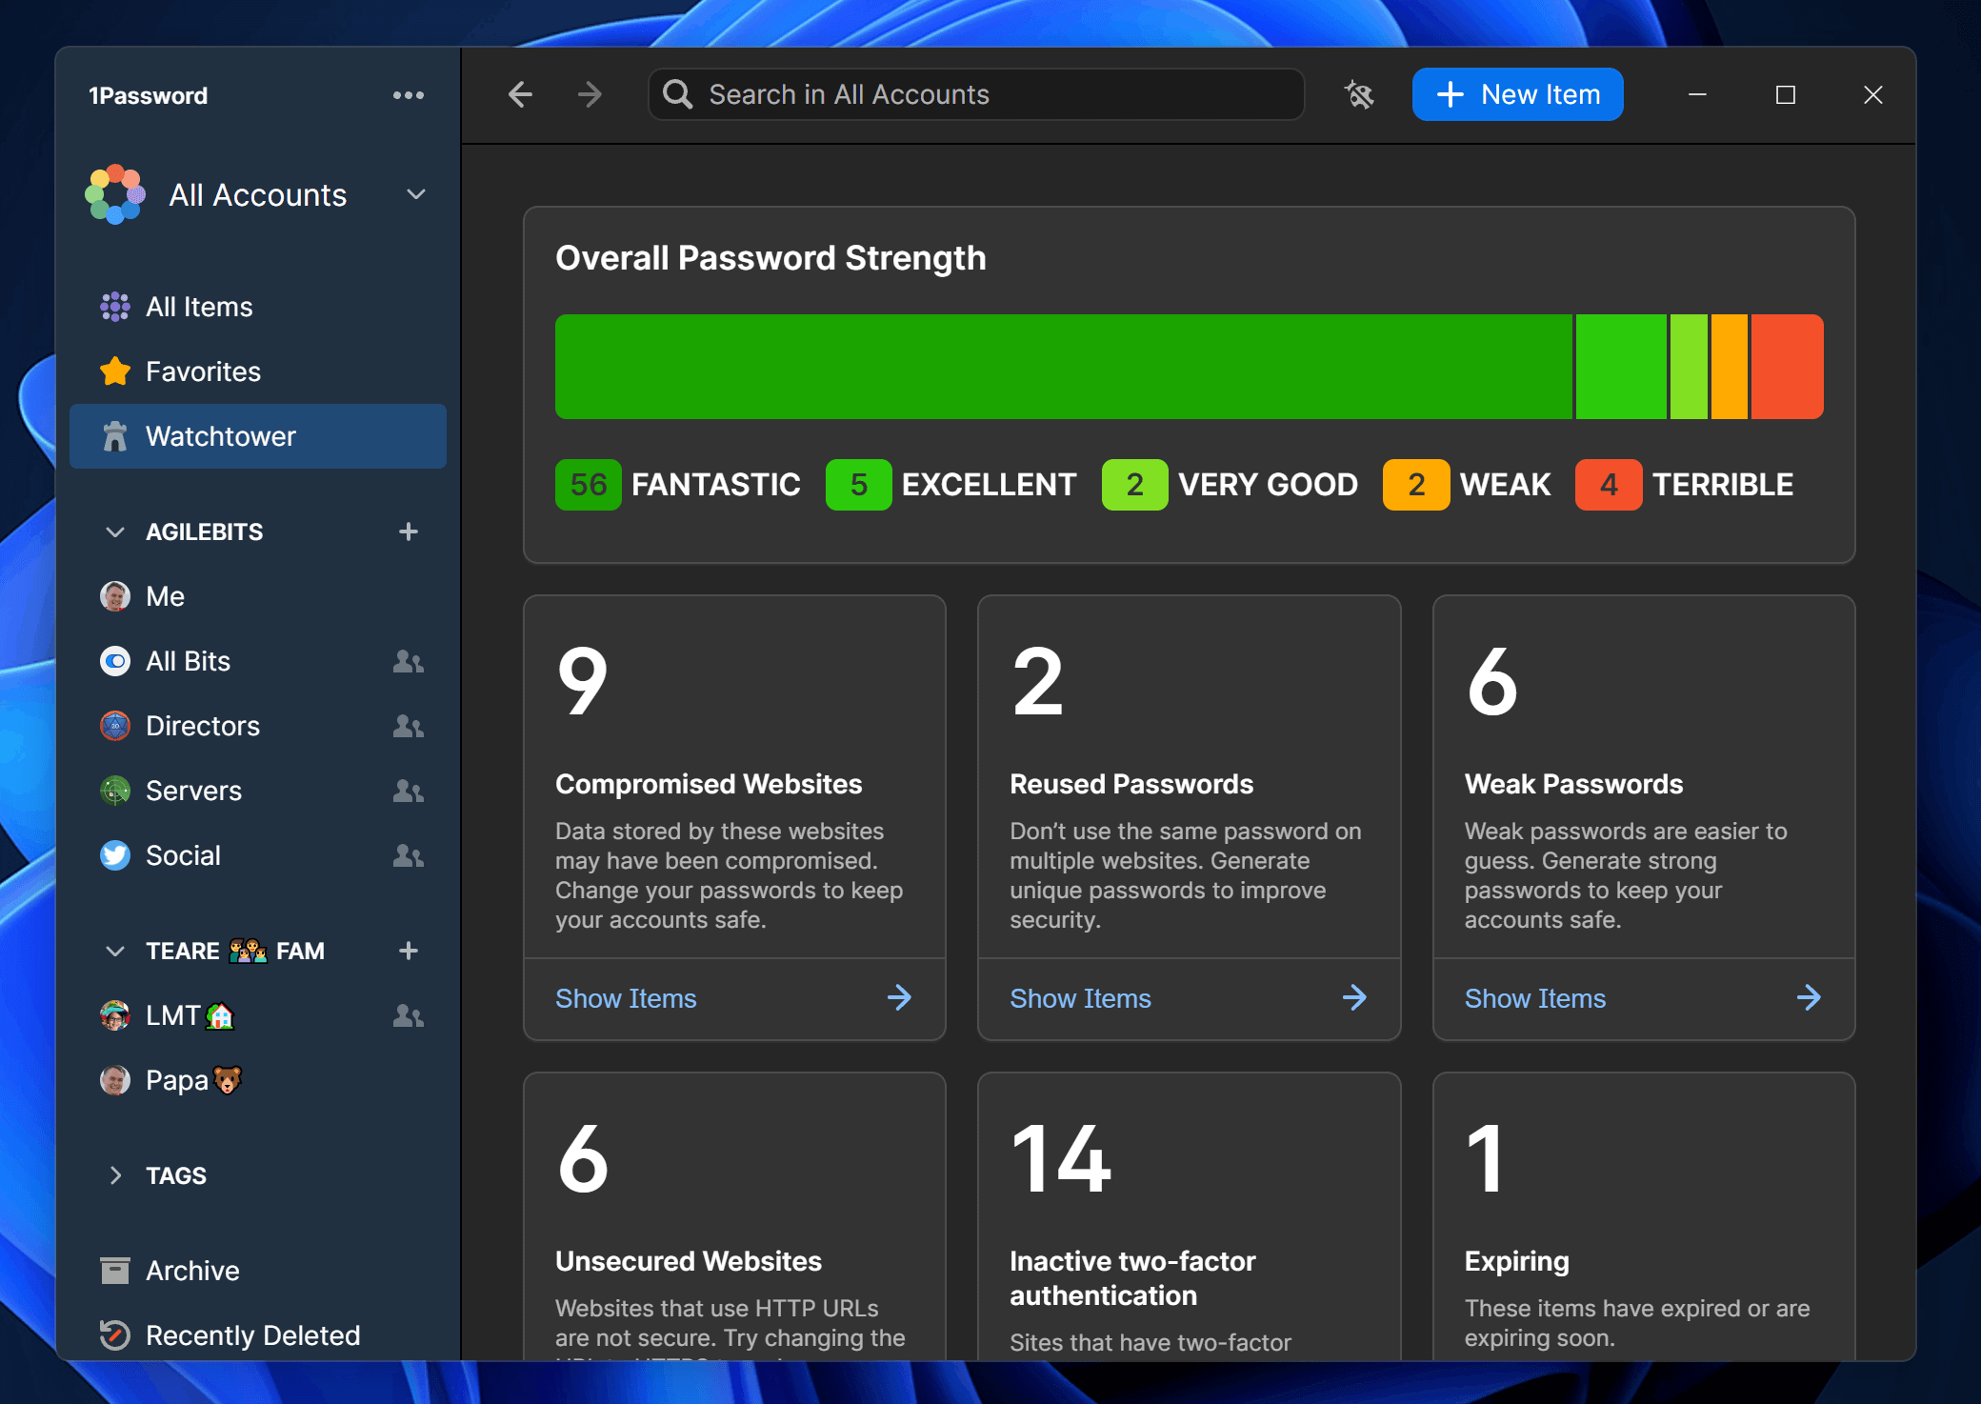The image size is (1981, 1404).
Task: Click the back navigation arrow
Action: click(x=520, y=94)
